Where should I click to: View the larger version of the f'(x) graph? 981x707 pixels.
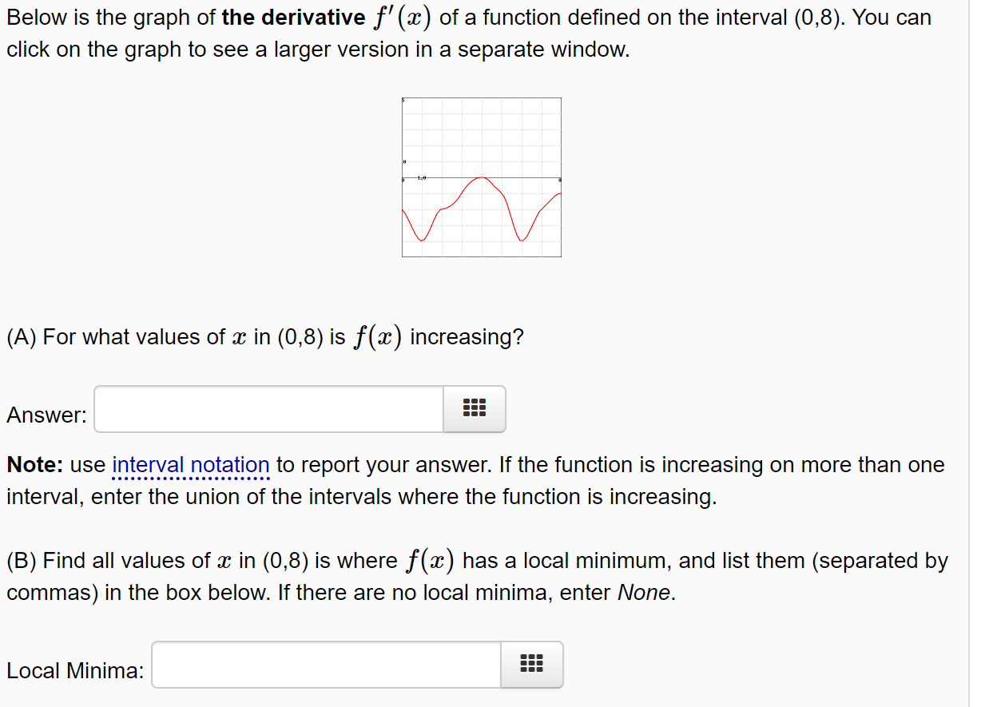(x=481, y=177)
